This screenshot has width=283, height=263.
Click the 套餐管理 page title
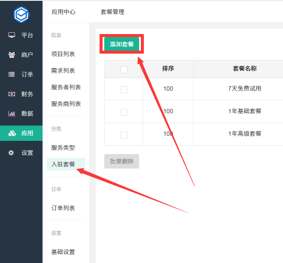coord(112,12)
